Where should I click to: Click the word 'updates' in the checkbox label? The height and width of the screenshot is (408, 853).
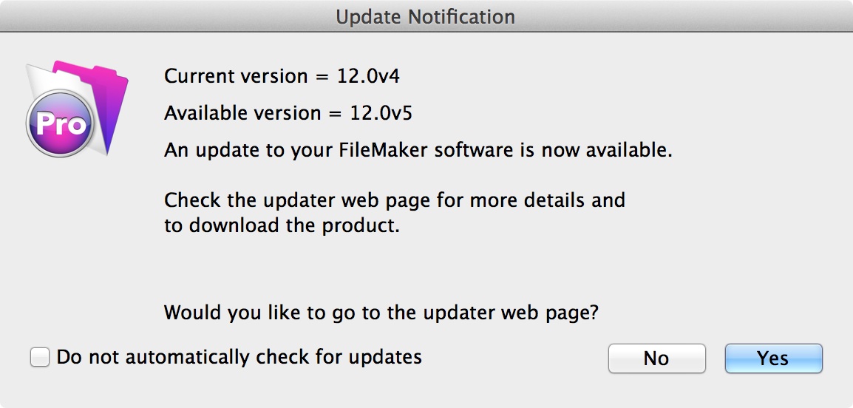click(x=385, y=357)
